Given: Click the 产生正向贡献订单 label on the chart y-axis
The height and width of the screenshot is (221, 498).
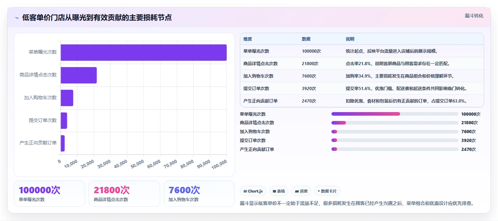Looking at the screenshot, I should coord(38,143).
